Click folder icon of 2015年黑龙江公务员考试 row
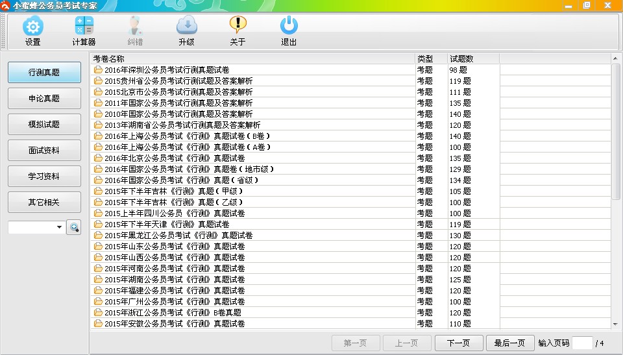The image size is (623, 355). [x=98, y=236]
